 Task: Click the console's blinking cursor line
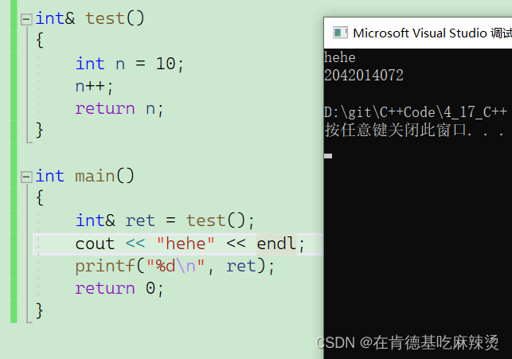(328, 156)
